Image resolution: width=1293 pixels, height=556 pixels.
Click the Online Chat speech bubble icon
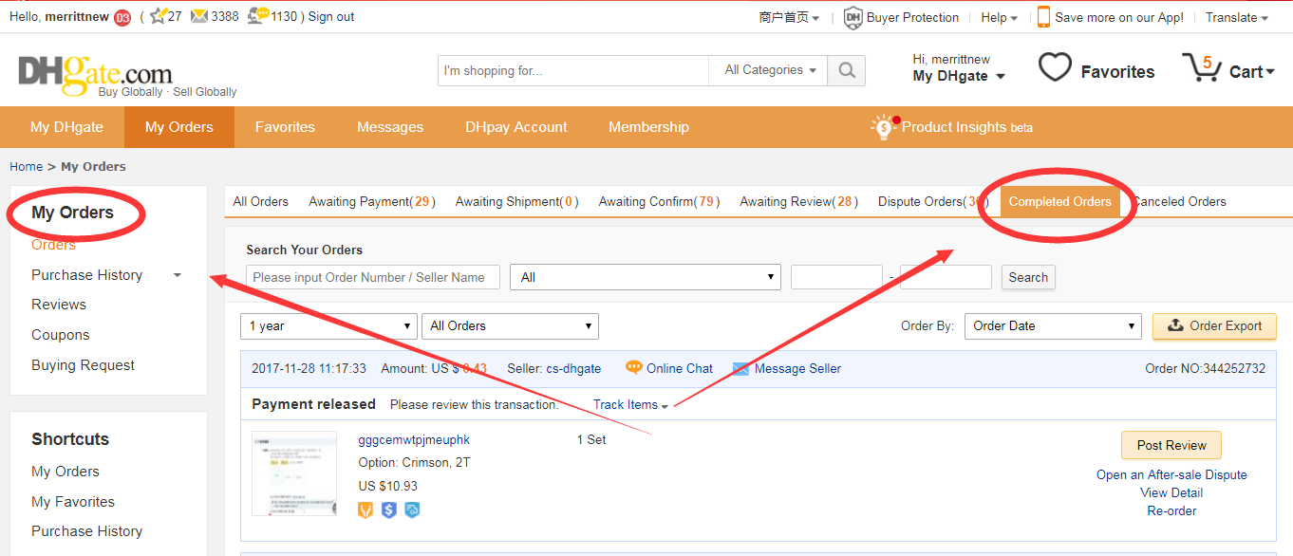(634, 368)
